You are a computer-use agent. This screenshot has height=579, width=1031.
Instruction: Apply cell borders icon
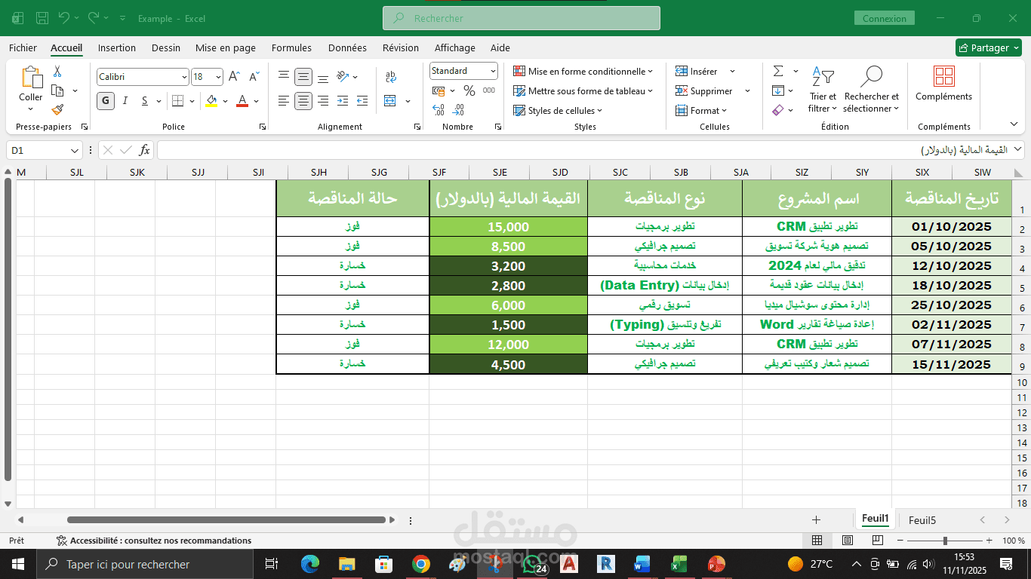pos(177,101)
